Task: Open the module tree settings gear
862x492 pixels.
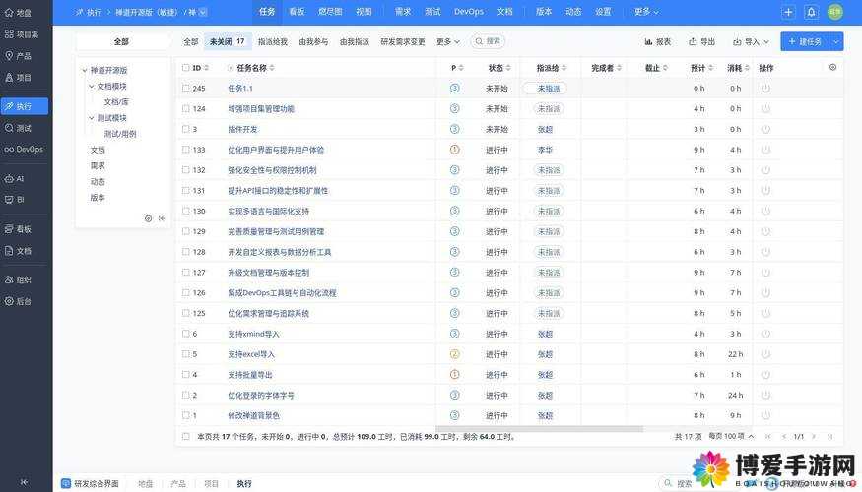Action: [148, 218]
